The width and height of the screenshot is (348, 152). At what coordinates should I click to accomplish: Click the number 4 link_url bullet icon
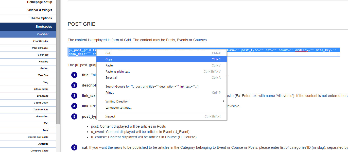[x=74, y=106]
